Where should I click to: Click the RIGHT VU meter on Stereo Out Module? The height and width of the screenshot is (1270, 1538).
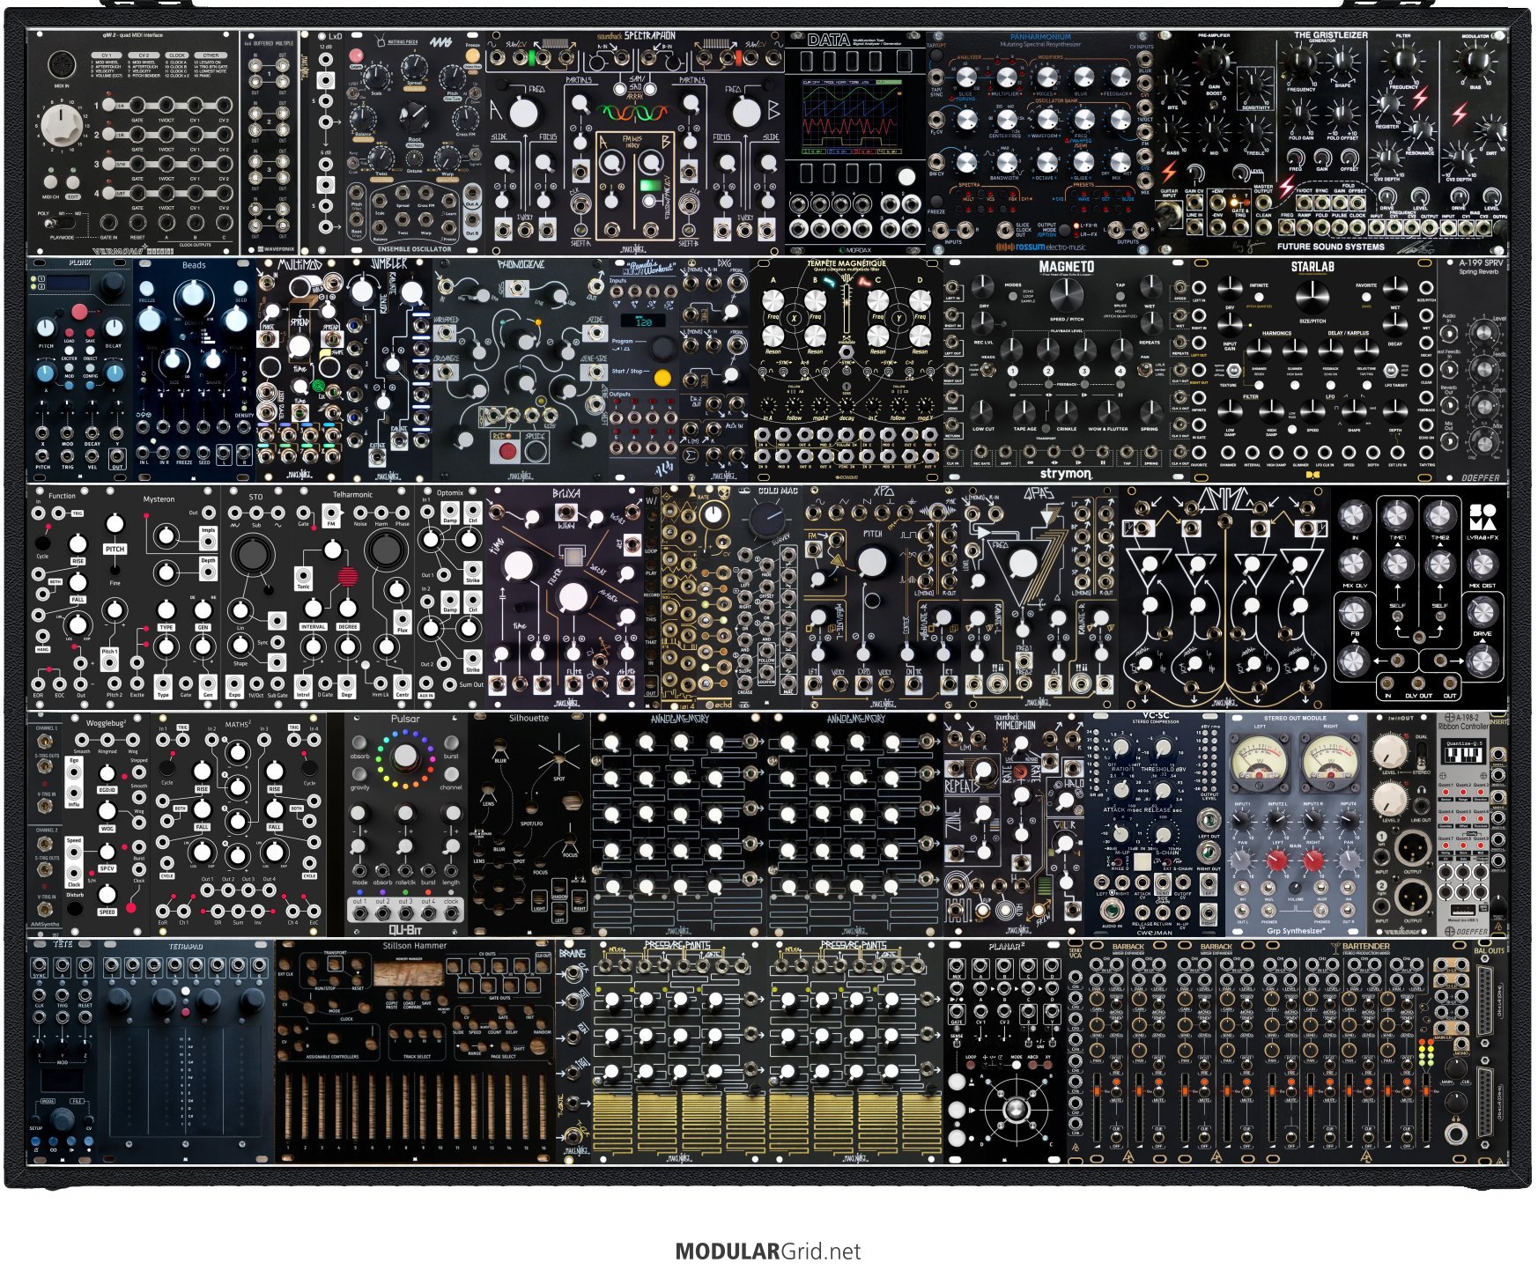[1329, 762]
